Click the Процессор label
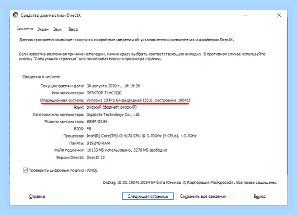This screenshot has width=297, height=215. coord(74,136)
